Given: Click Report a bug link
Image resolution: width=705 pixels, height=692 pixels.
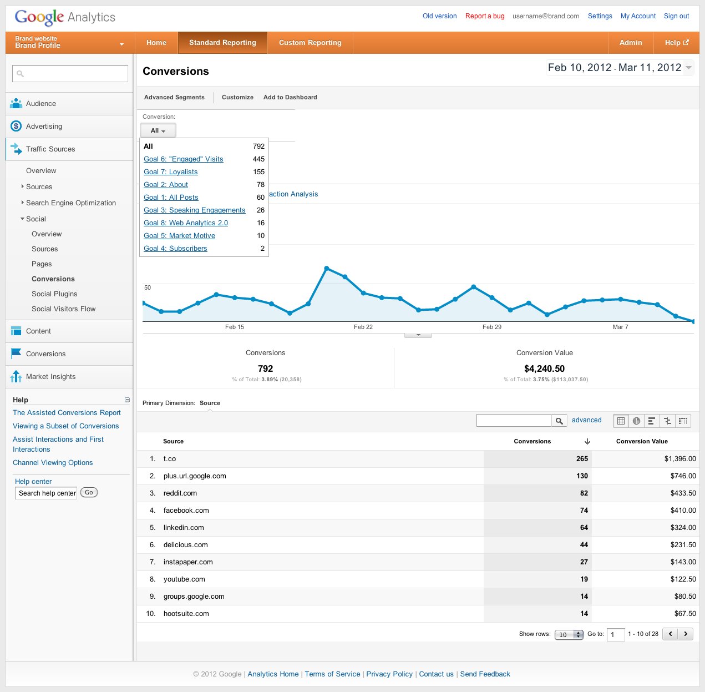Looking at the screenshot, I should [485, 16].
